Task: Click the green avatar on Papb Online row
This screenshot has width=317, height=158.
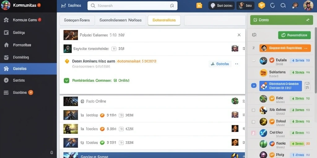Action: (x=235, y=101)
